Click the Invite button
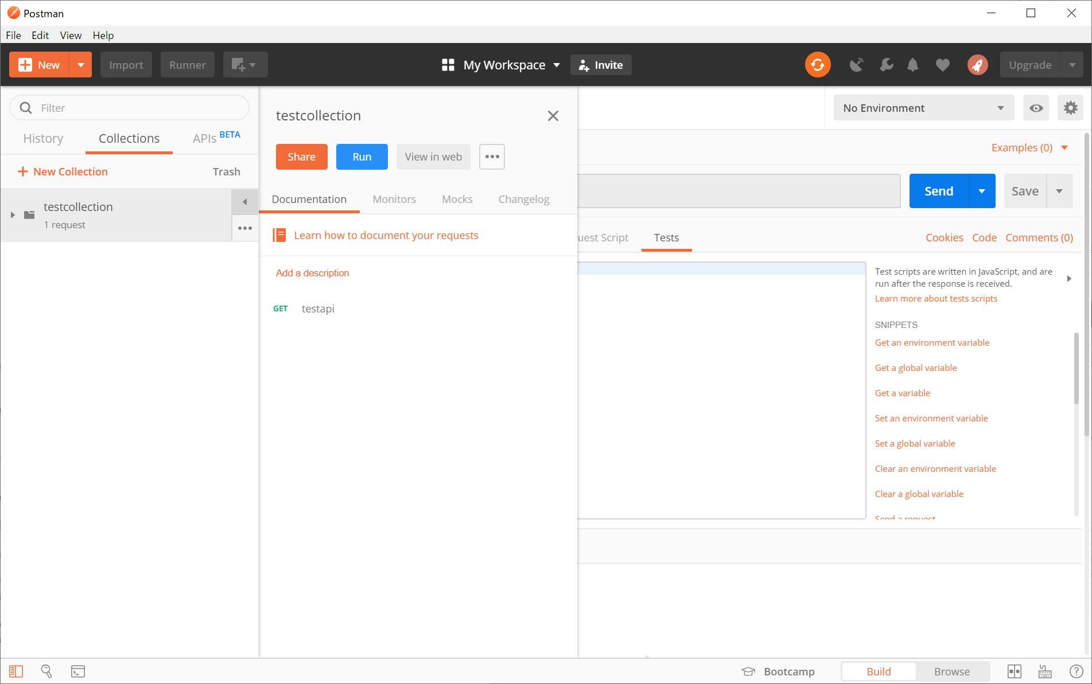The image size is (1092, 684). click(601, 65)
